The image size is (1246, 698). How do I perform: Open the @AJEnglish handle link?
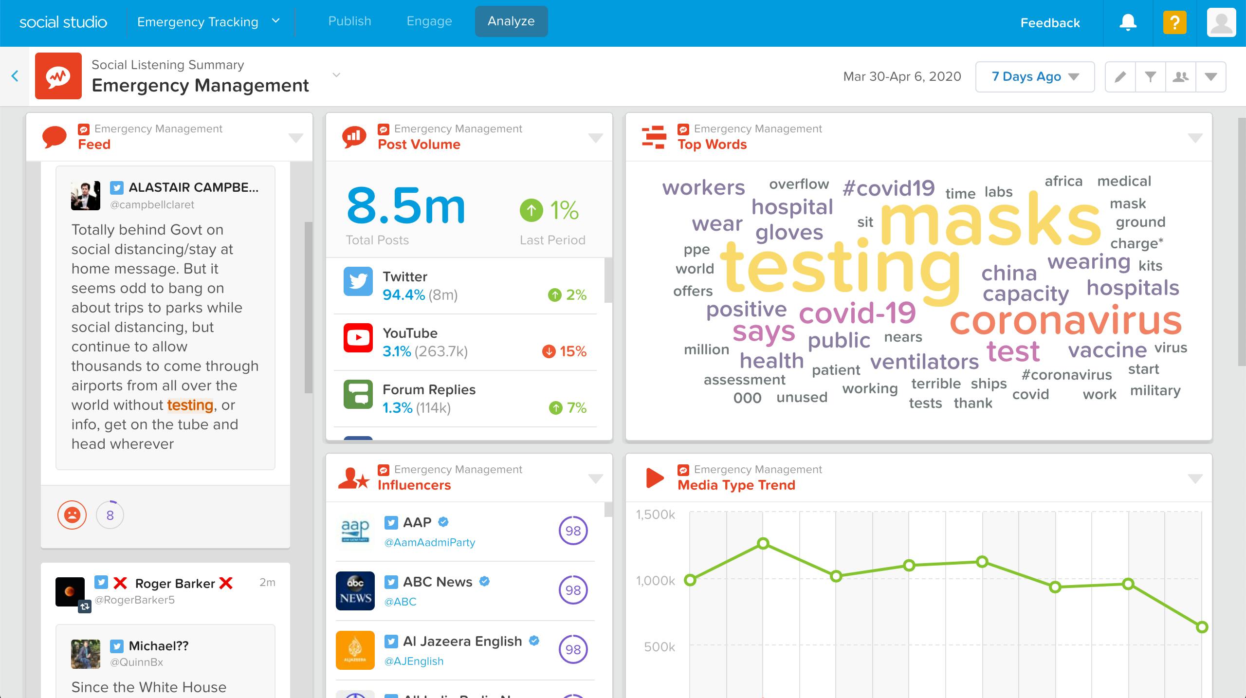(414, 661)
